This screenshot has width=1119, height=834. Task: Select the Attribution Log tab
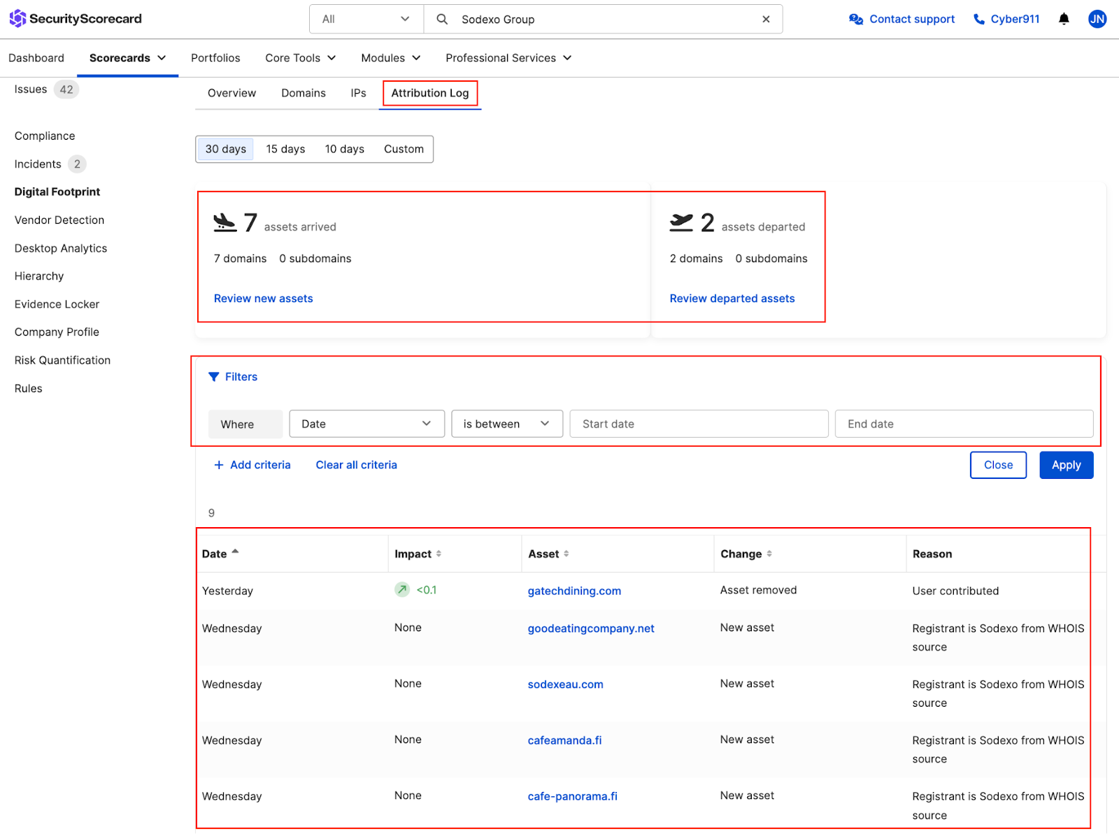click(430, 93)
